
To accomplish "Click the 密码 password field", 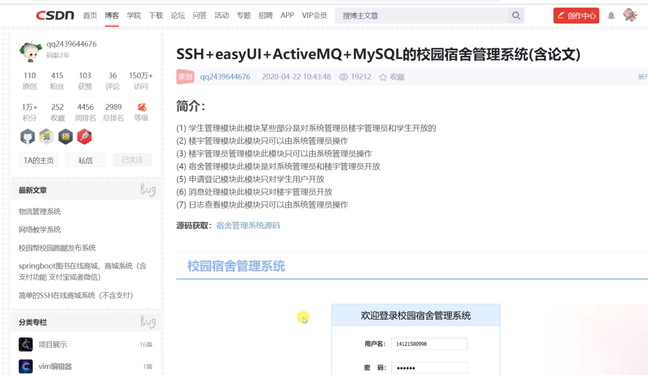I will click(429, 368).
